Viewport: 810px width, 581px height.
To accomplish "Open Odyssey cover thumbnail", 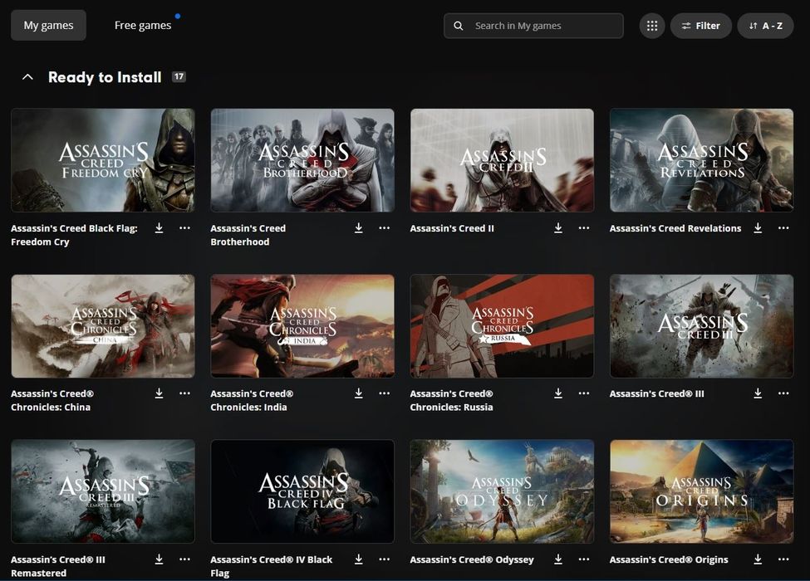I will pos(502,491).
